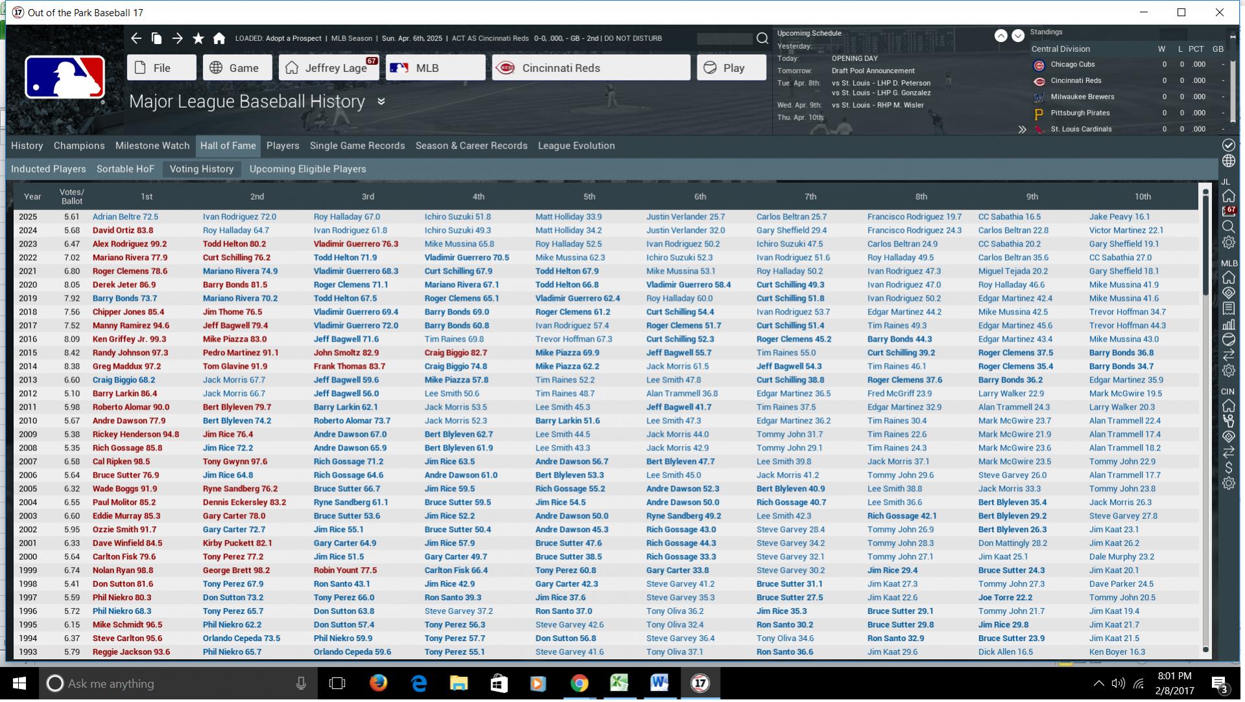Click the magnifier icon beside the top search box
Image resolution: width=1245 pixels, height=702 pixels.
[x=762, y=38]
